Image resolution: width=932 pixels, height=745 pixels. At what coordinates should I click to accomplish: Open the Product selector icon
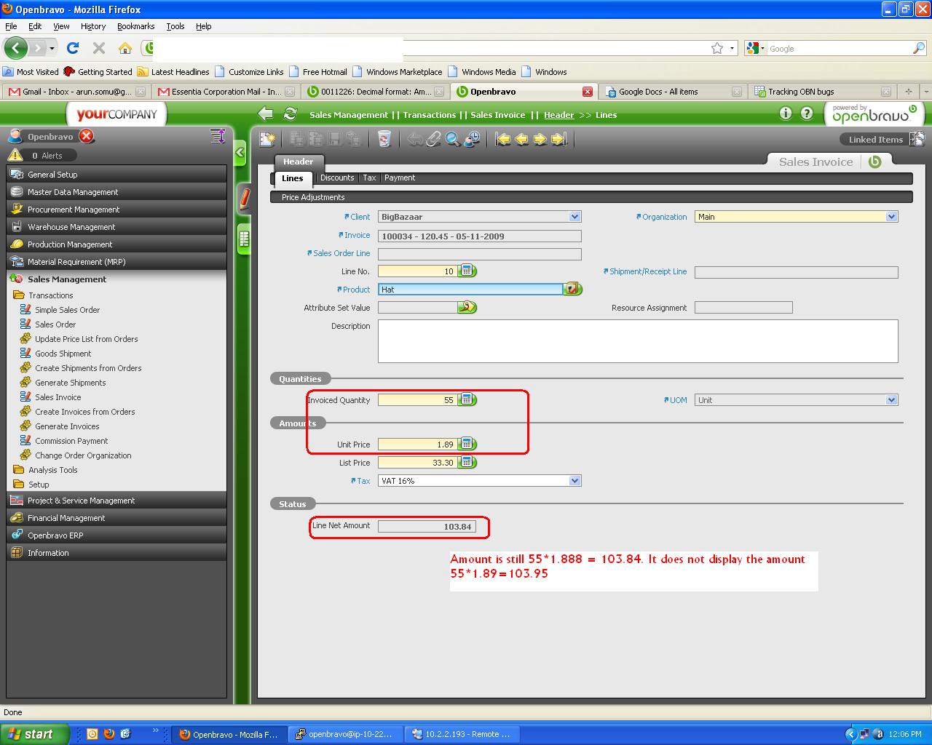[573, 290]
